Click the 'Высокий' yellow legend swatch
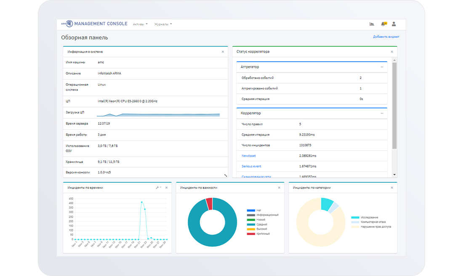 tap(251, 229)
